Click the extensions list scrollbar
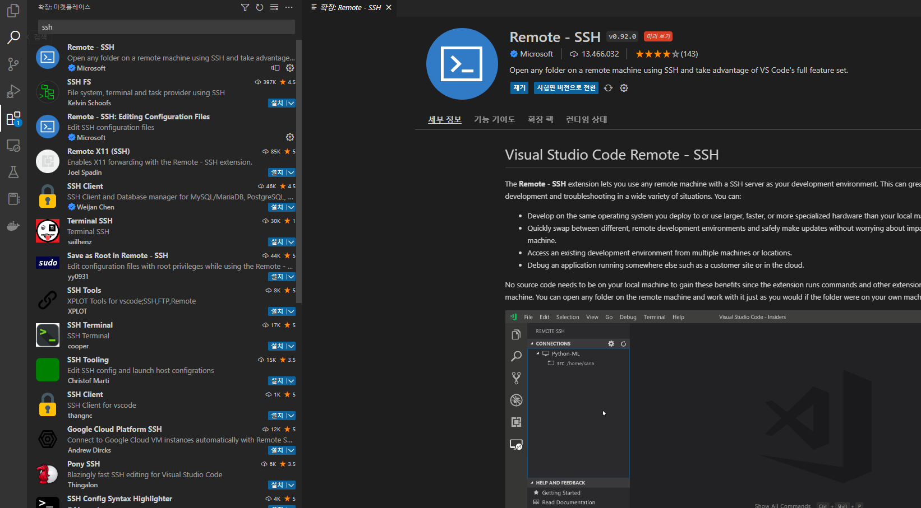This screenshot has height=508, width=921. pos(299,171)
